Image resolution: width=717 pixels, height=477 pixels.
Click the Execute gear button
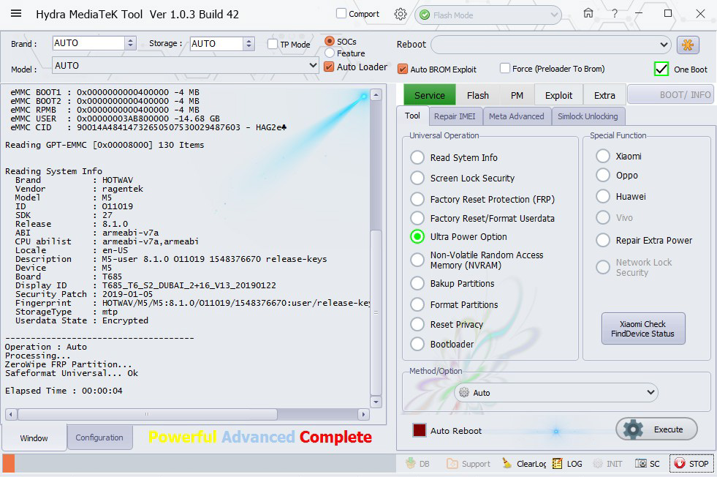[x=656, y=429]
